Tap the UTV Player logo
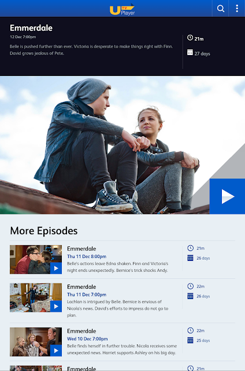Screen dimensions: 245x371 [122, 9]
